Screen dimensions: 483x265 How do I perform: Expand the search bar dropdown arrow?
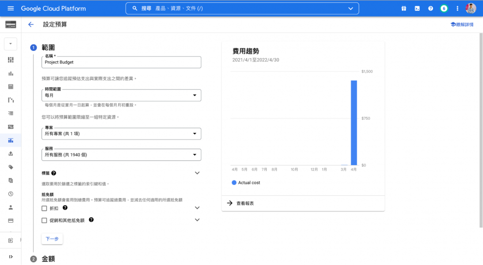(x=350, y=8)
